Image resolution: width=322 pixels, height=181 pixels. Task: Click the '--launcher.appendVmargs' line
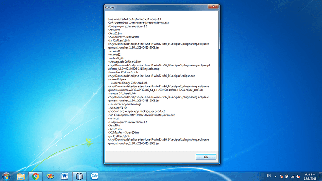pyautogui.click(x=125, y=104)
